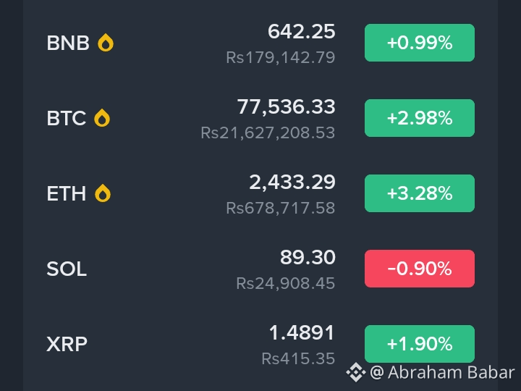Image resolution: width=521 pixels, height=391 pixels.
Task: Click the BTC price 77,536.33
Action: [286, 107]
